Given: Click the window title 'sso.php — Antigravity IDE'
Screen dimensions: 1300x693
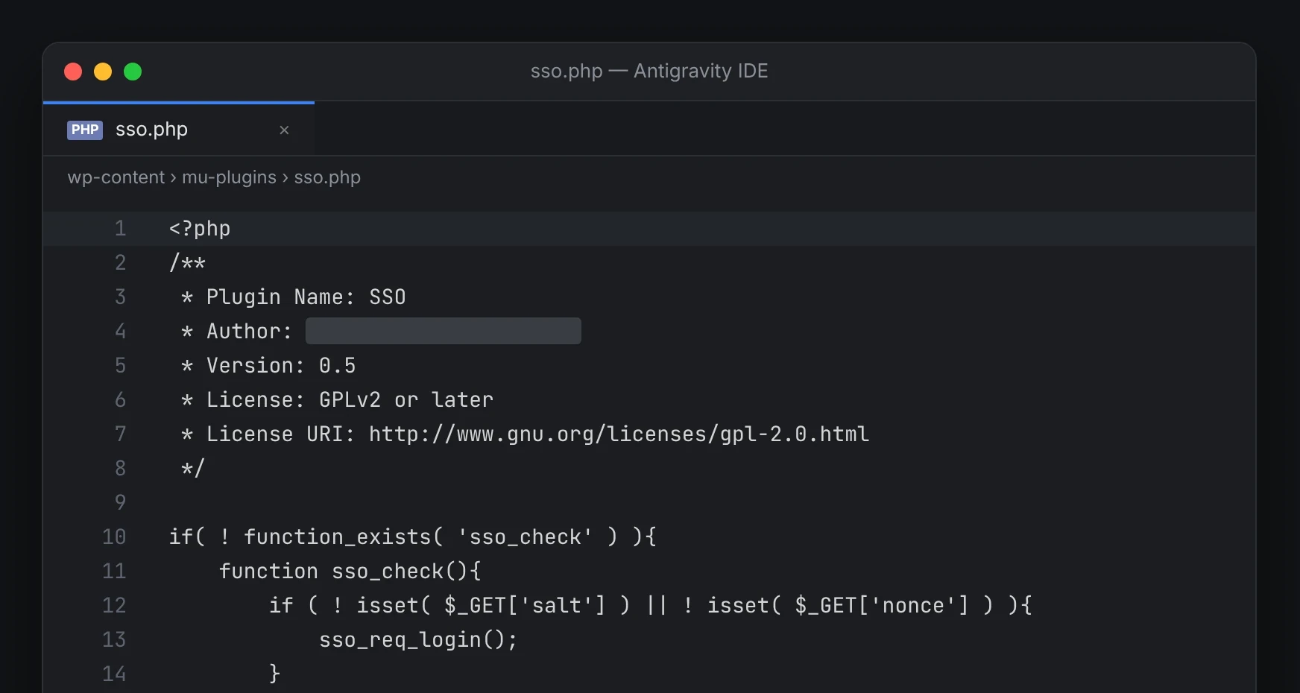Looking at the screenshot, I should point(649,71).
